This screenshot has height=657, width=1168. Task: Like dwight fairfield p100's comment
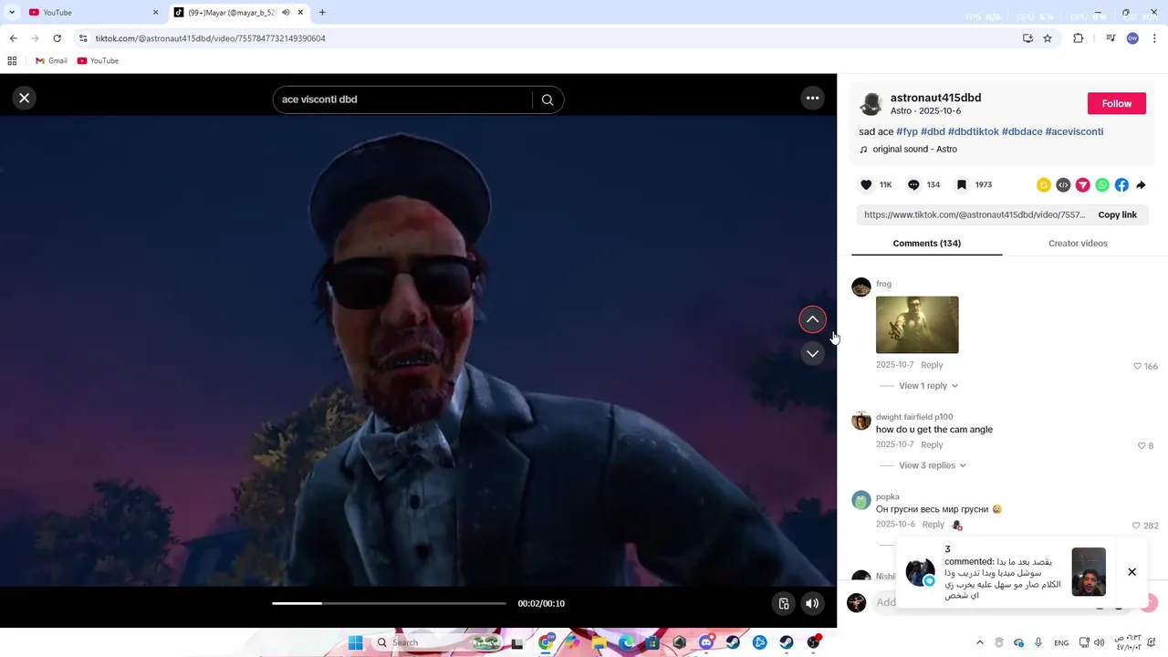(1142, 445)
